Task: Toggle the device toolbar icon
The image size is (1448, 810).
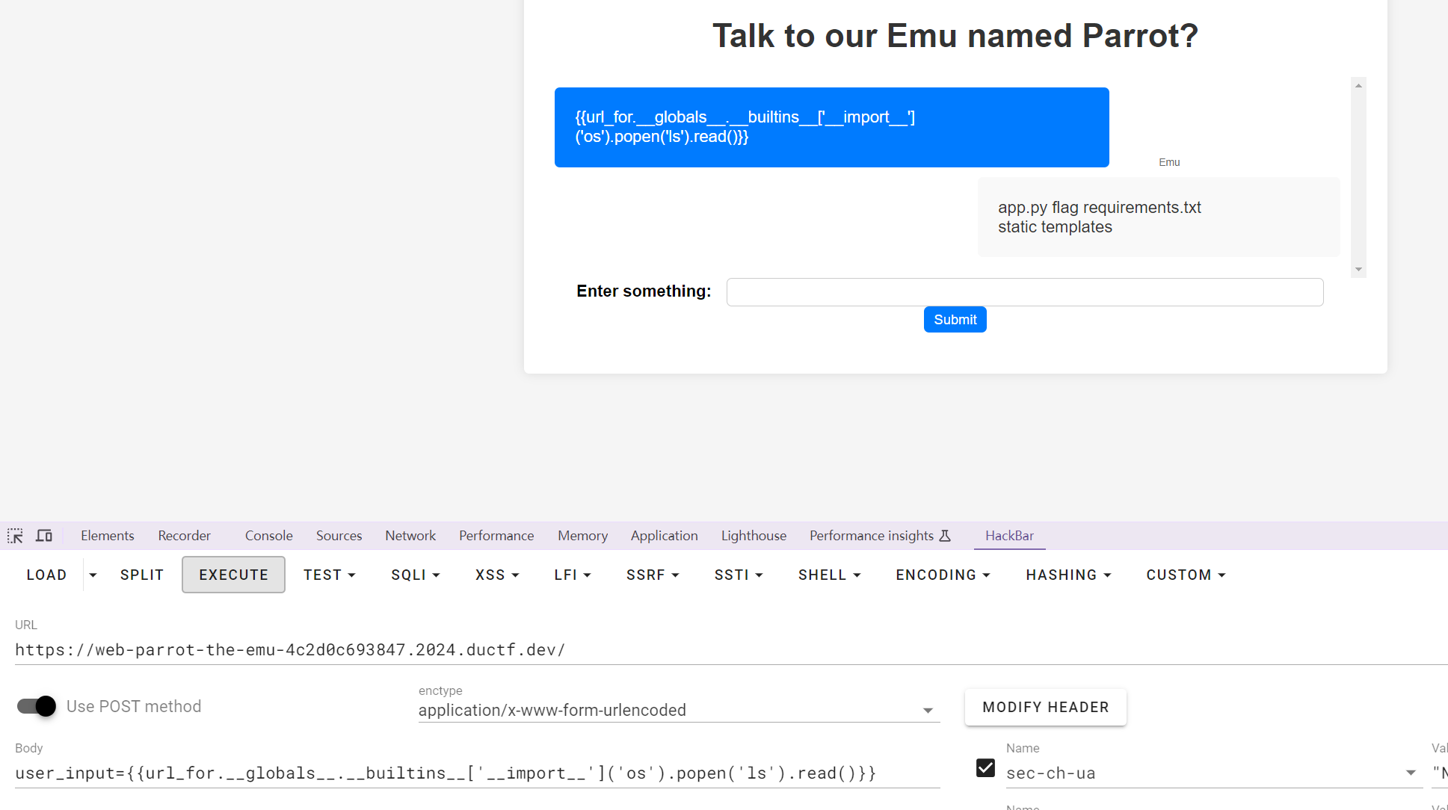Action: click(x=44, y=536)
